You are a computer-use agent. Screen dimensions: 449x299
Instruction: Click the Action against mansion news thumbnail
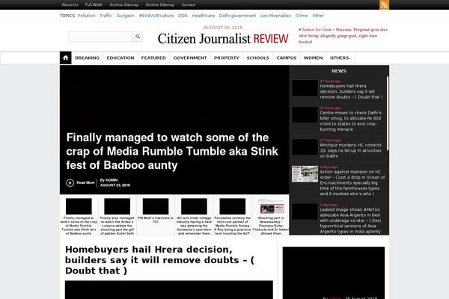pos(305,173)
